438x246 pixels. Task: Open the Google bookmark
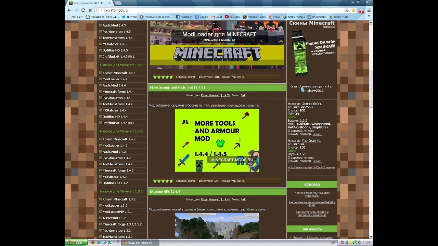pos(202,17)
